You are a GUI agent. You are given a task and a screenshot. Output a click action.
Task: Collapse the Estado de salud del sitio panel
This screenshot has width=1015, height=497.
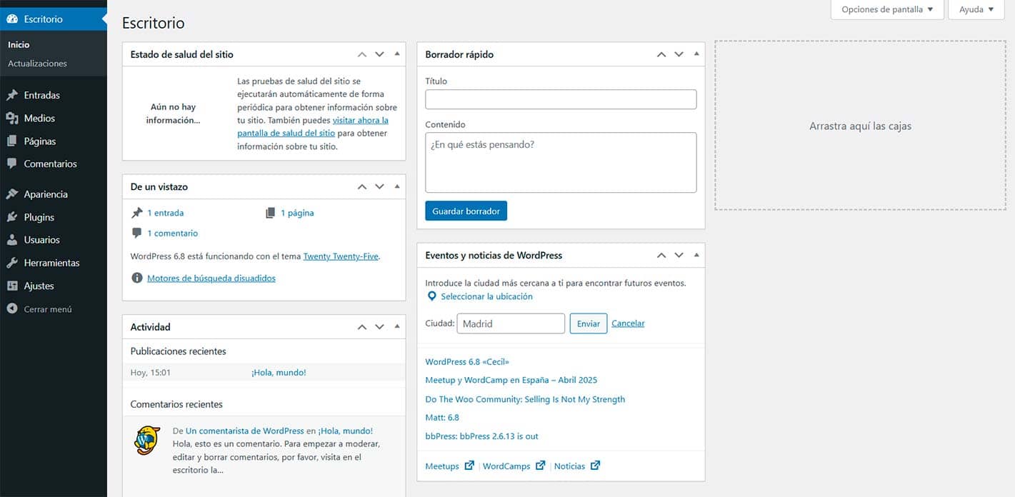click(x=397, y=54)
